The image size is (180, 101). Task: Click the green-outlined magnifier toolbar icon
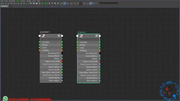point(42,3)
